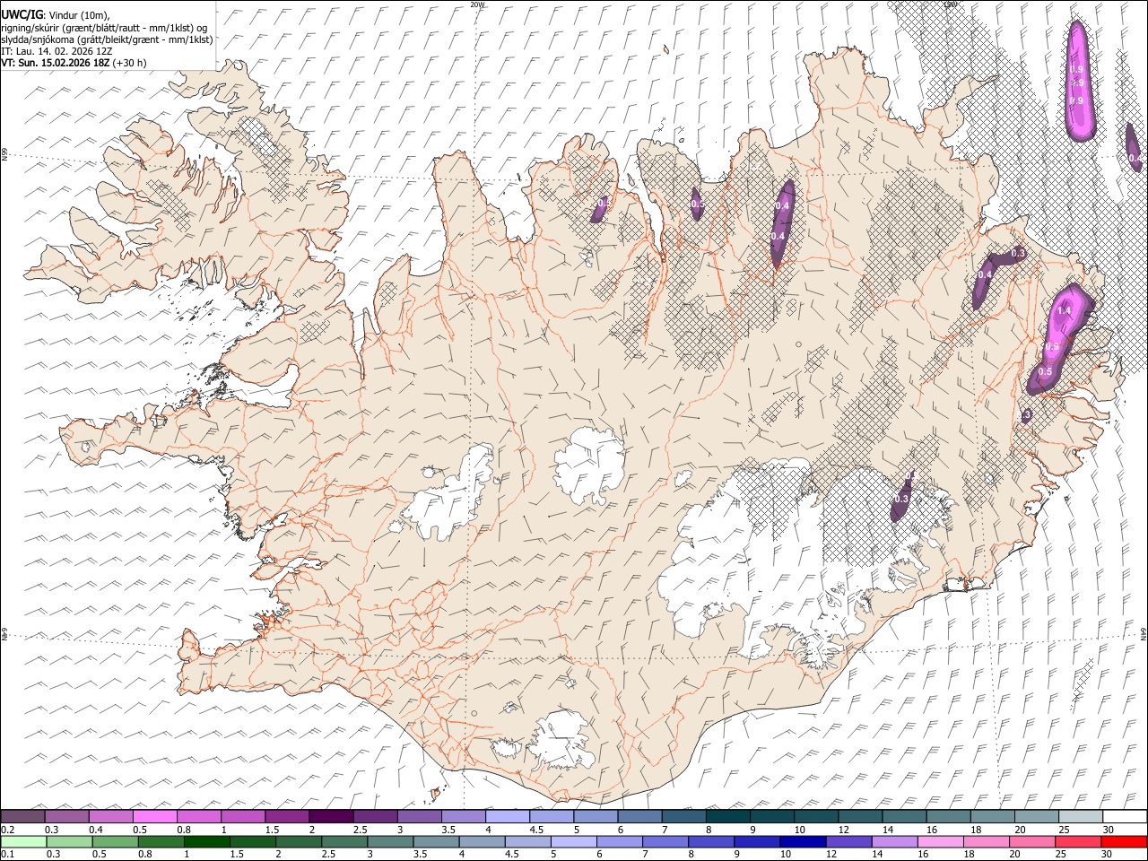Click the pale lavender rain swatch labeled 5
The height and width of the screenshot is (861, 1148).
[573, 841]
